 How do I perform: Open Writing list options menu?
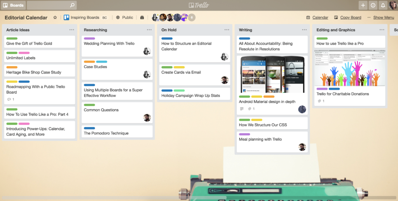click(x=304, y=30)
